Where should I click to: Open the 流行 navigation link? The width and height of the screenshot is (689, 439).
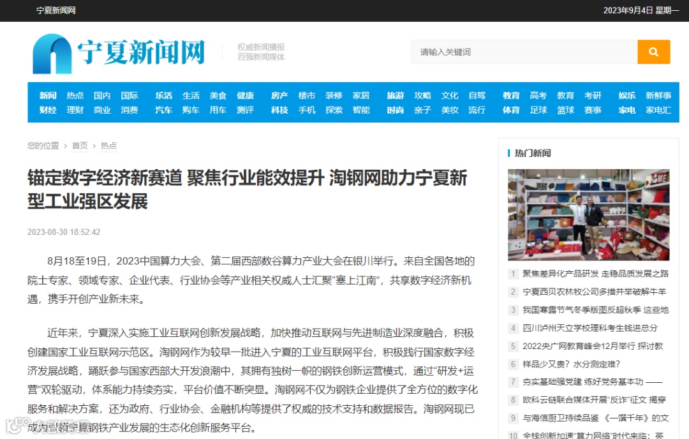point(477,110)
